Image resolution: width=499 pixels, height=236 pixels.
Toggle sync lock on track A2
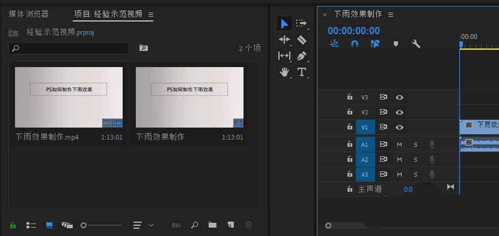coord(383,159)
